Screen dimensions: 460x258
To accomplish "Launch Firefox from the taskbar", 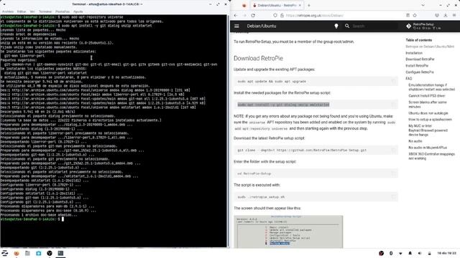I will 17,253.
